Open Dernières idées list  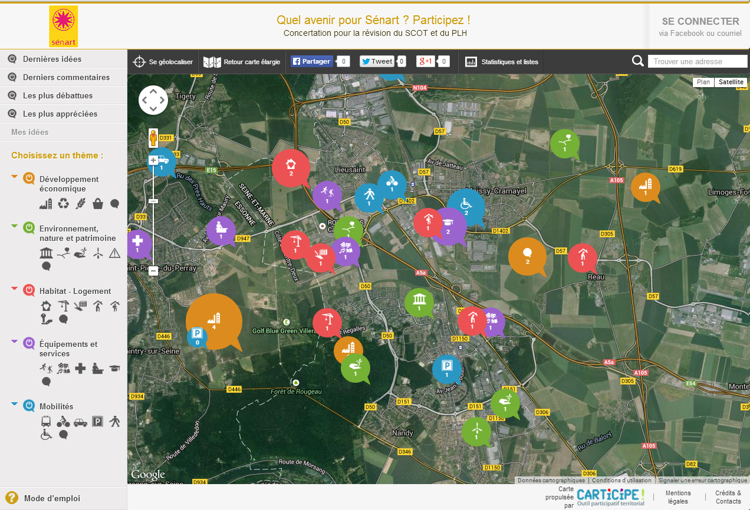point(52,59)
